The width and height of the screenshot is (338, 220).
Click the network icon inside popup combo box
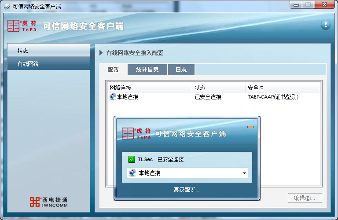pos(132,173)
